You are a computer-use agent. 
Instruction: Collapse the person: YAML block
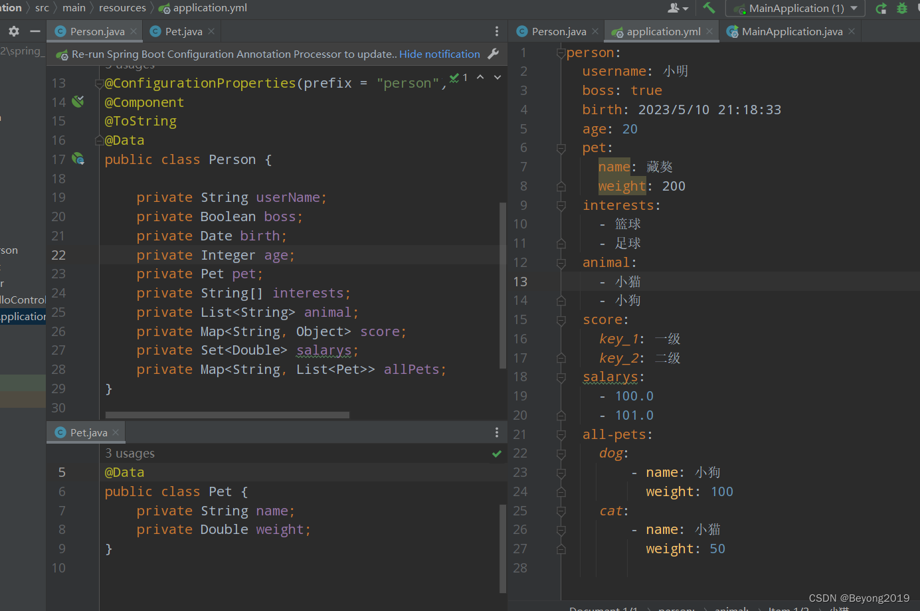click(561, 53)
